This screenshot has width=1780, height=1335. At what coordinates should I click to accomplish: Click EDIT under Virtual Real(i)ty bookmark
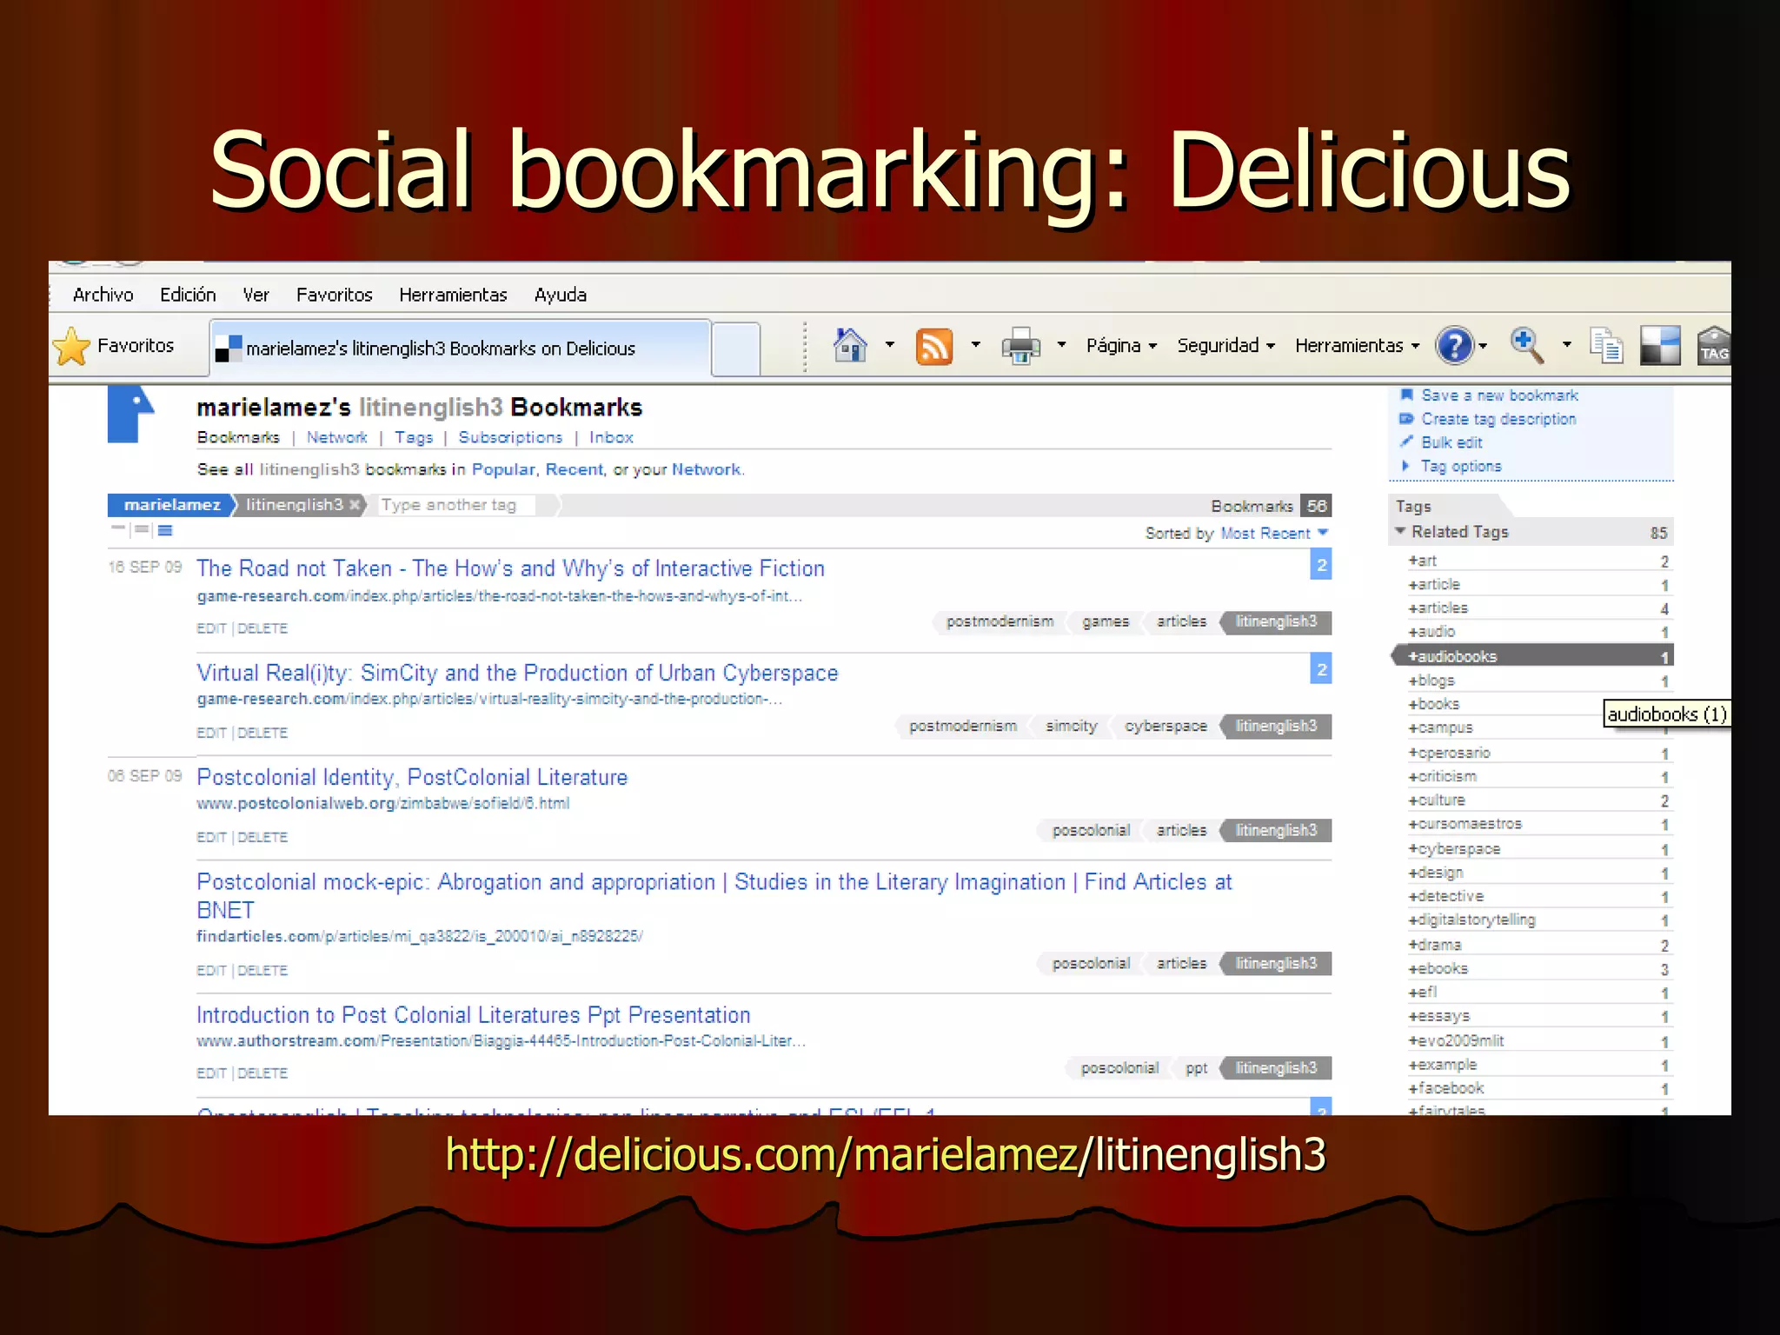click(211, 733)
